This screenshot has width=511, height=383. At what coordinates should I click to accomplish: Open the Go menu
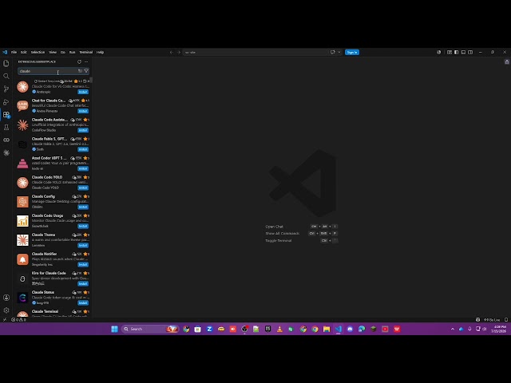pyautogui.click(x=63, y=52)
